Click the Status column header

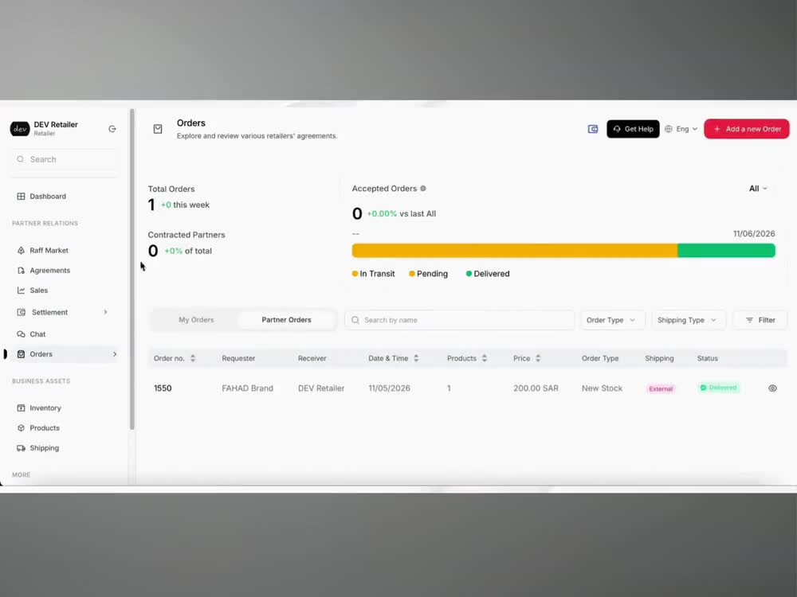point(707,358)
